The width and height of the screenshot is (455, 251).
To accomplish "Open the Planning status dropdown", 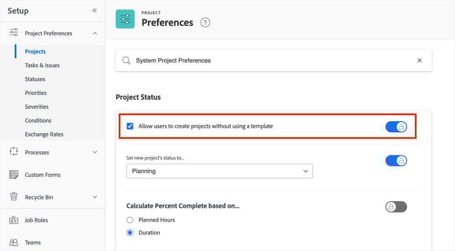I will [x=219, y=171].
